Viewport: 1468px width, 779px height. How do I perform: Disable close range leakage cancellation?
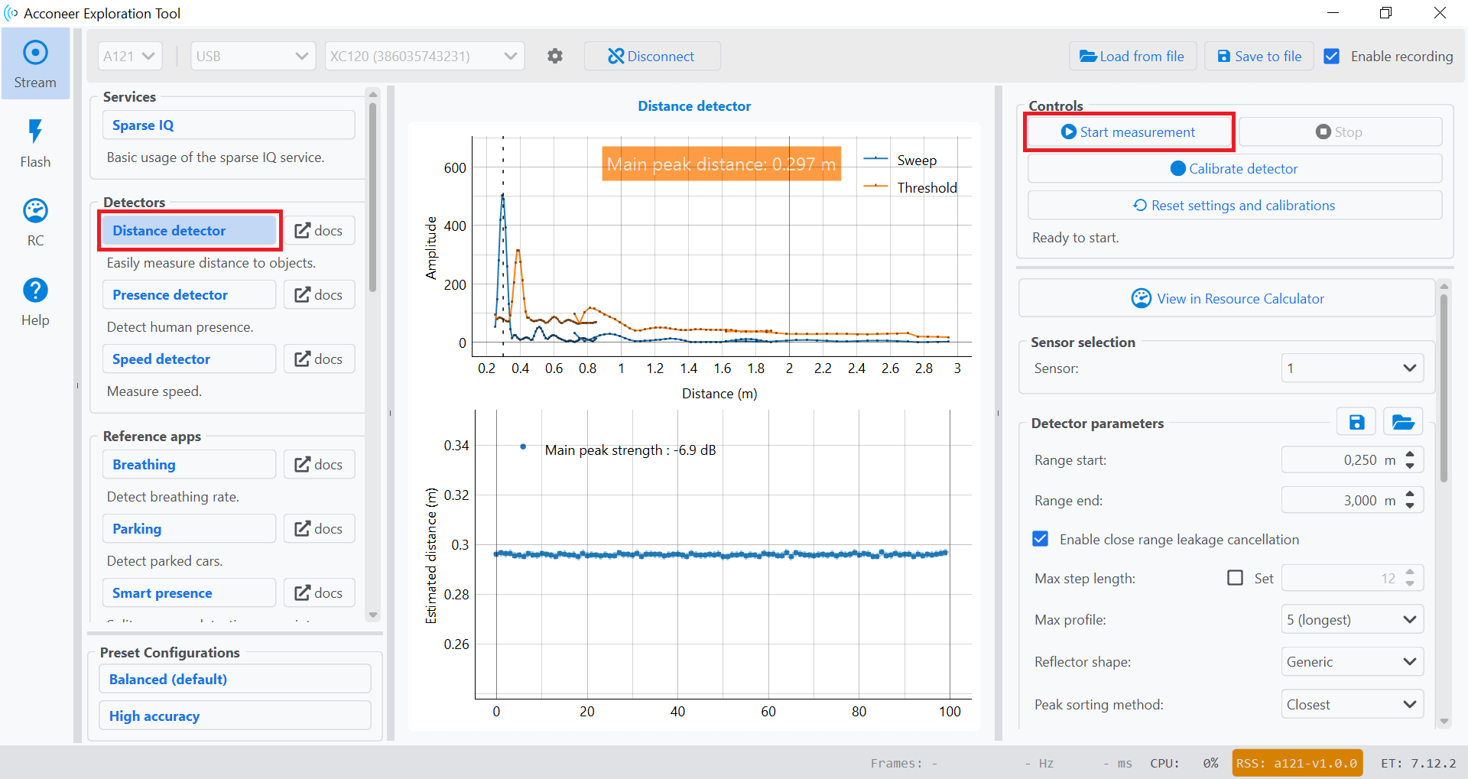[x=1041, y=539]
